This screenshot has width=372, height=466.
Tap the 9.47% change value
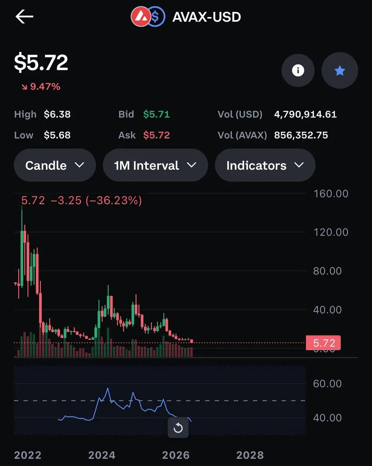pyautogui.click(x=45, y=87)
